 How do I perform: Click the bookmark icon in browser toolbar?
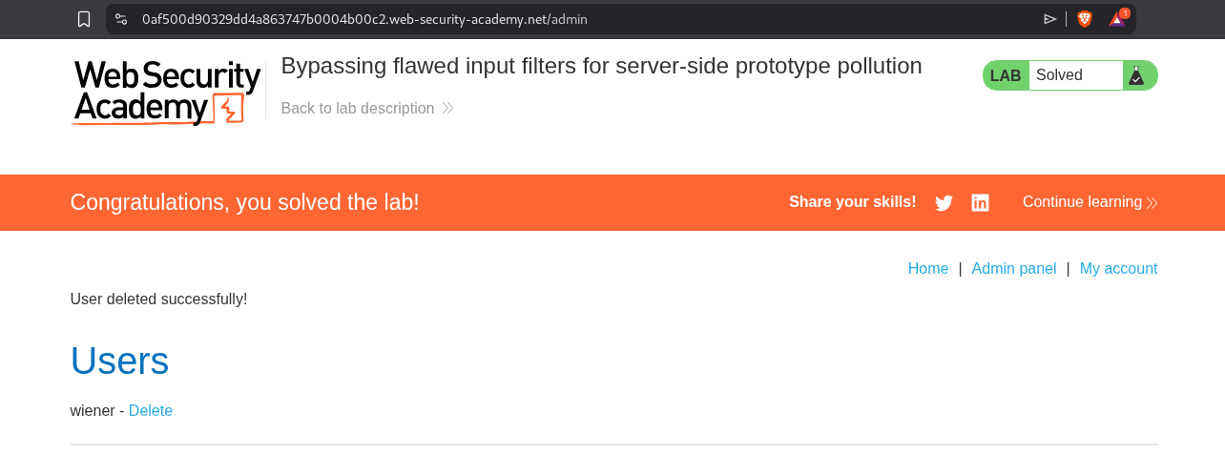84,19
